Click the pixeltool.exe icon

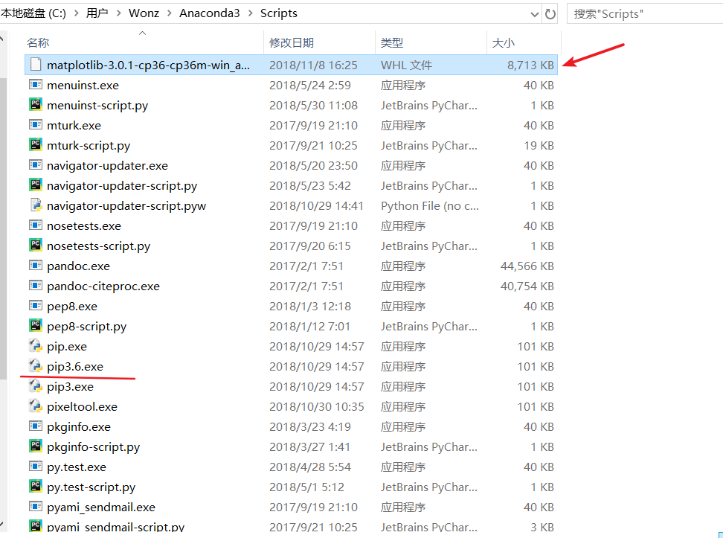pyautogui.click(x=36, y=406)
